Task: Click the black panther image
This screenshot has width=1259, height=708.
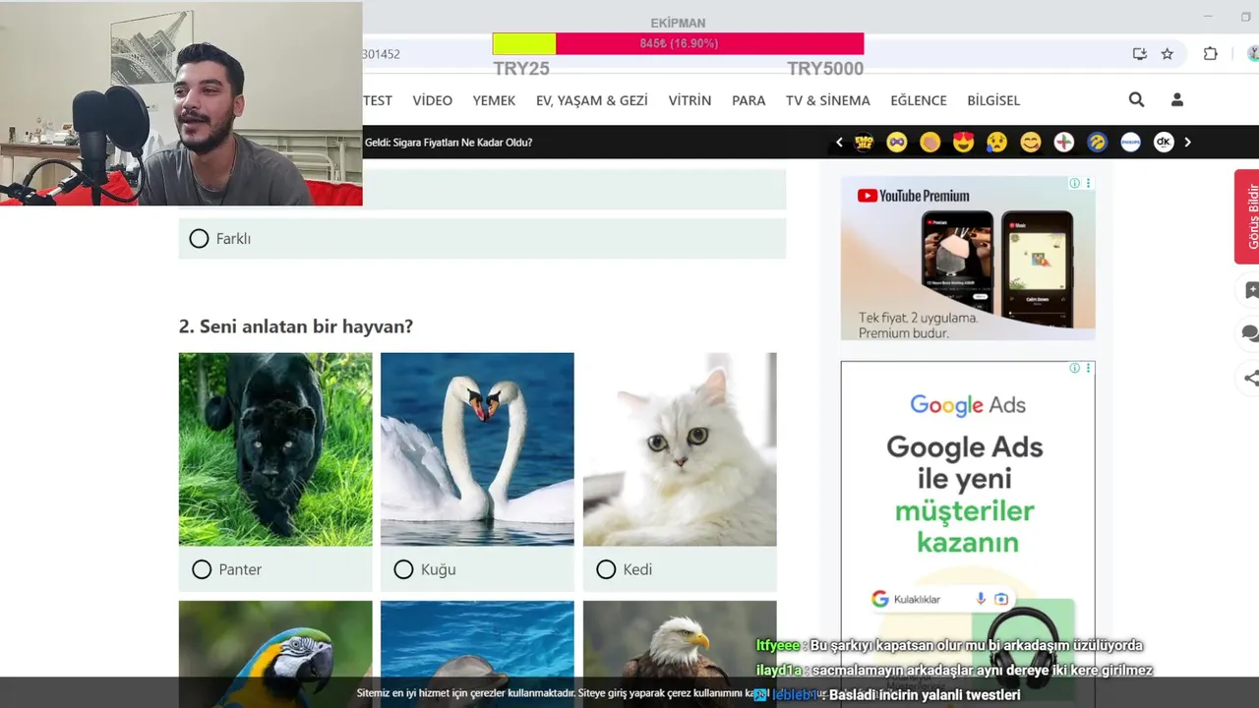Action: (275, 449)
